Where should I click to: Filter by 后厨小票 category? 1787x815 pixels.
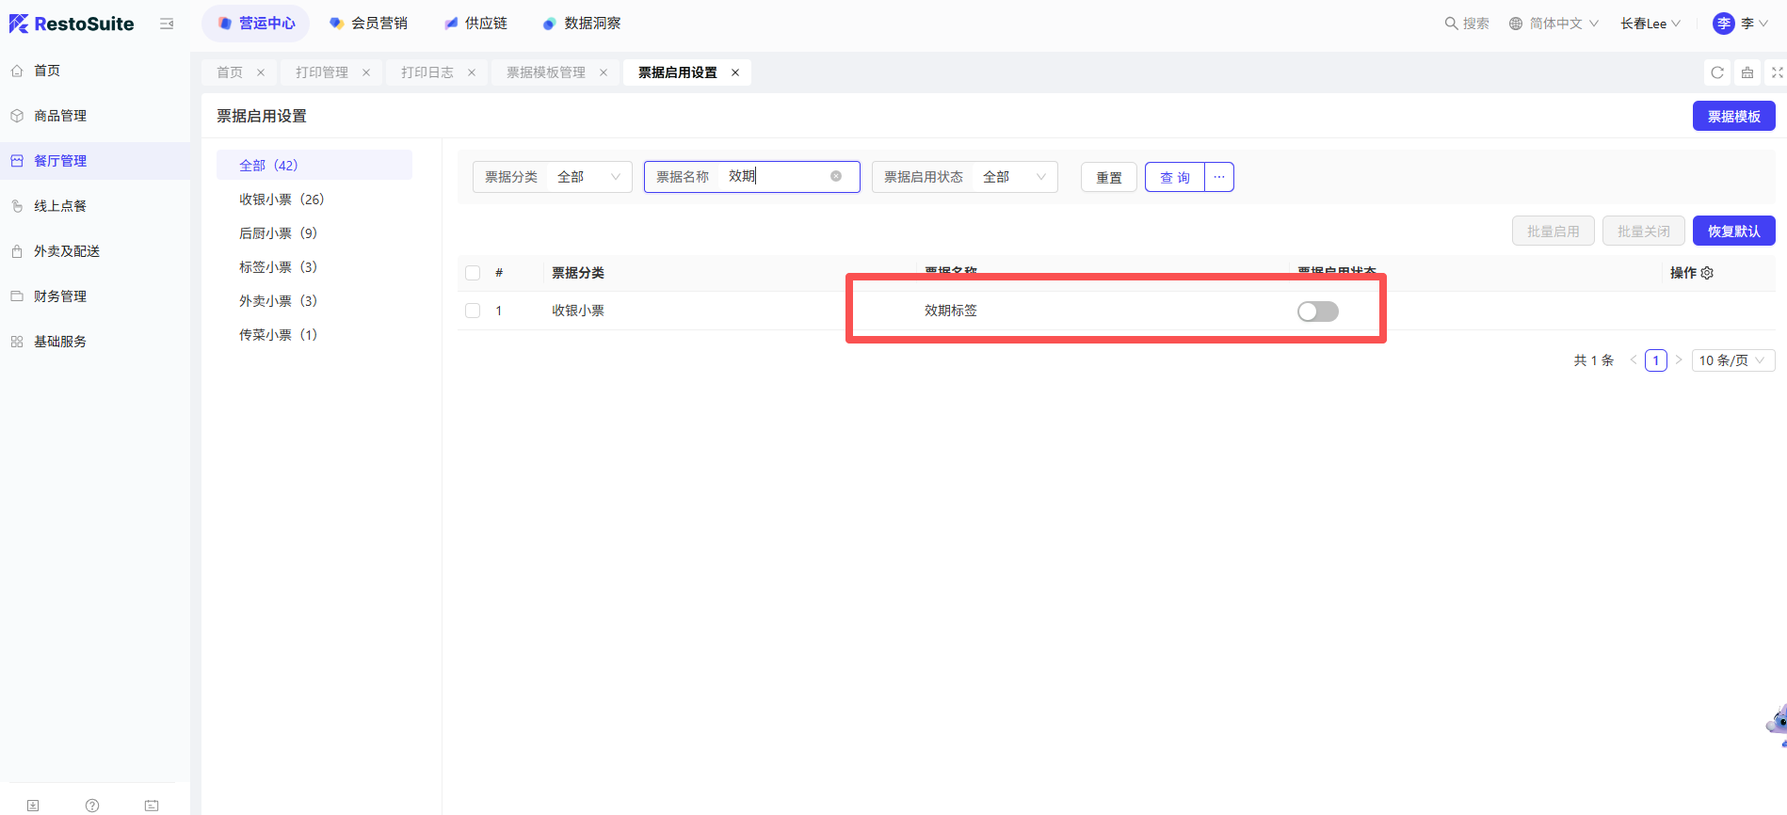click(278, 233)
